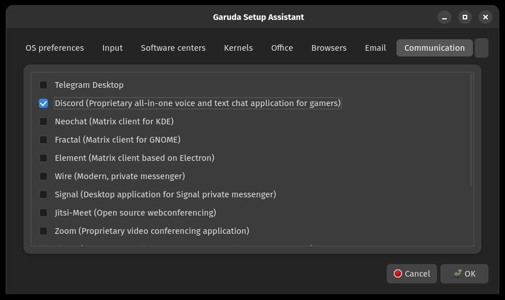Screen dimensions: 505x300
Task: Click the Discord description text
Action: tap(198, 103)
